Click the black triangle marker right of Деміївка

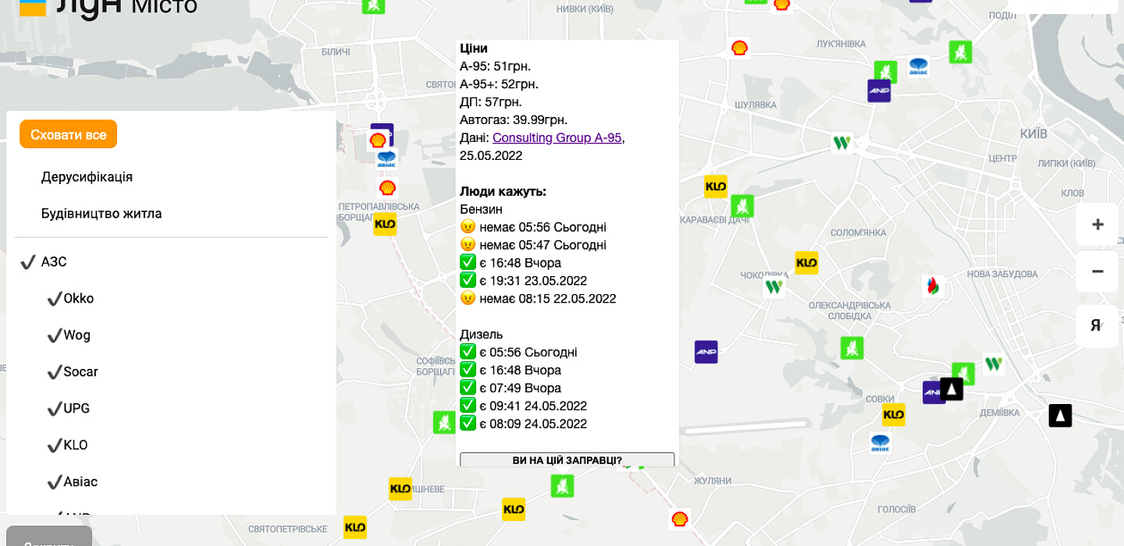1060,416
